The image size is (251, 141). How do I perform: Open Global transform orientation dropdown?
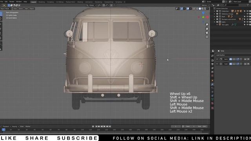[x=91, y=5]
